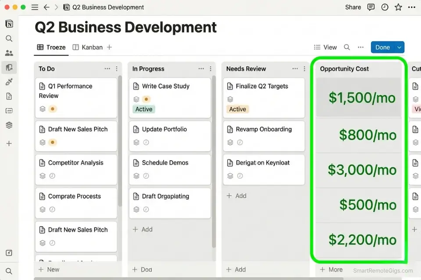Switch to the Kanban tab
The height and width of the screenshot is (280, 421).
click(x=88, y=47)
